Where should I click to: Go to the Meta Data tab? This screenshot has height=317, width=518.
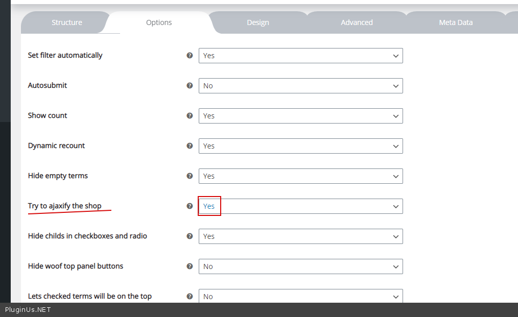coord(456,22)
